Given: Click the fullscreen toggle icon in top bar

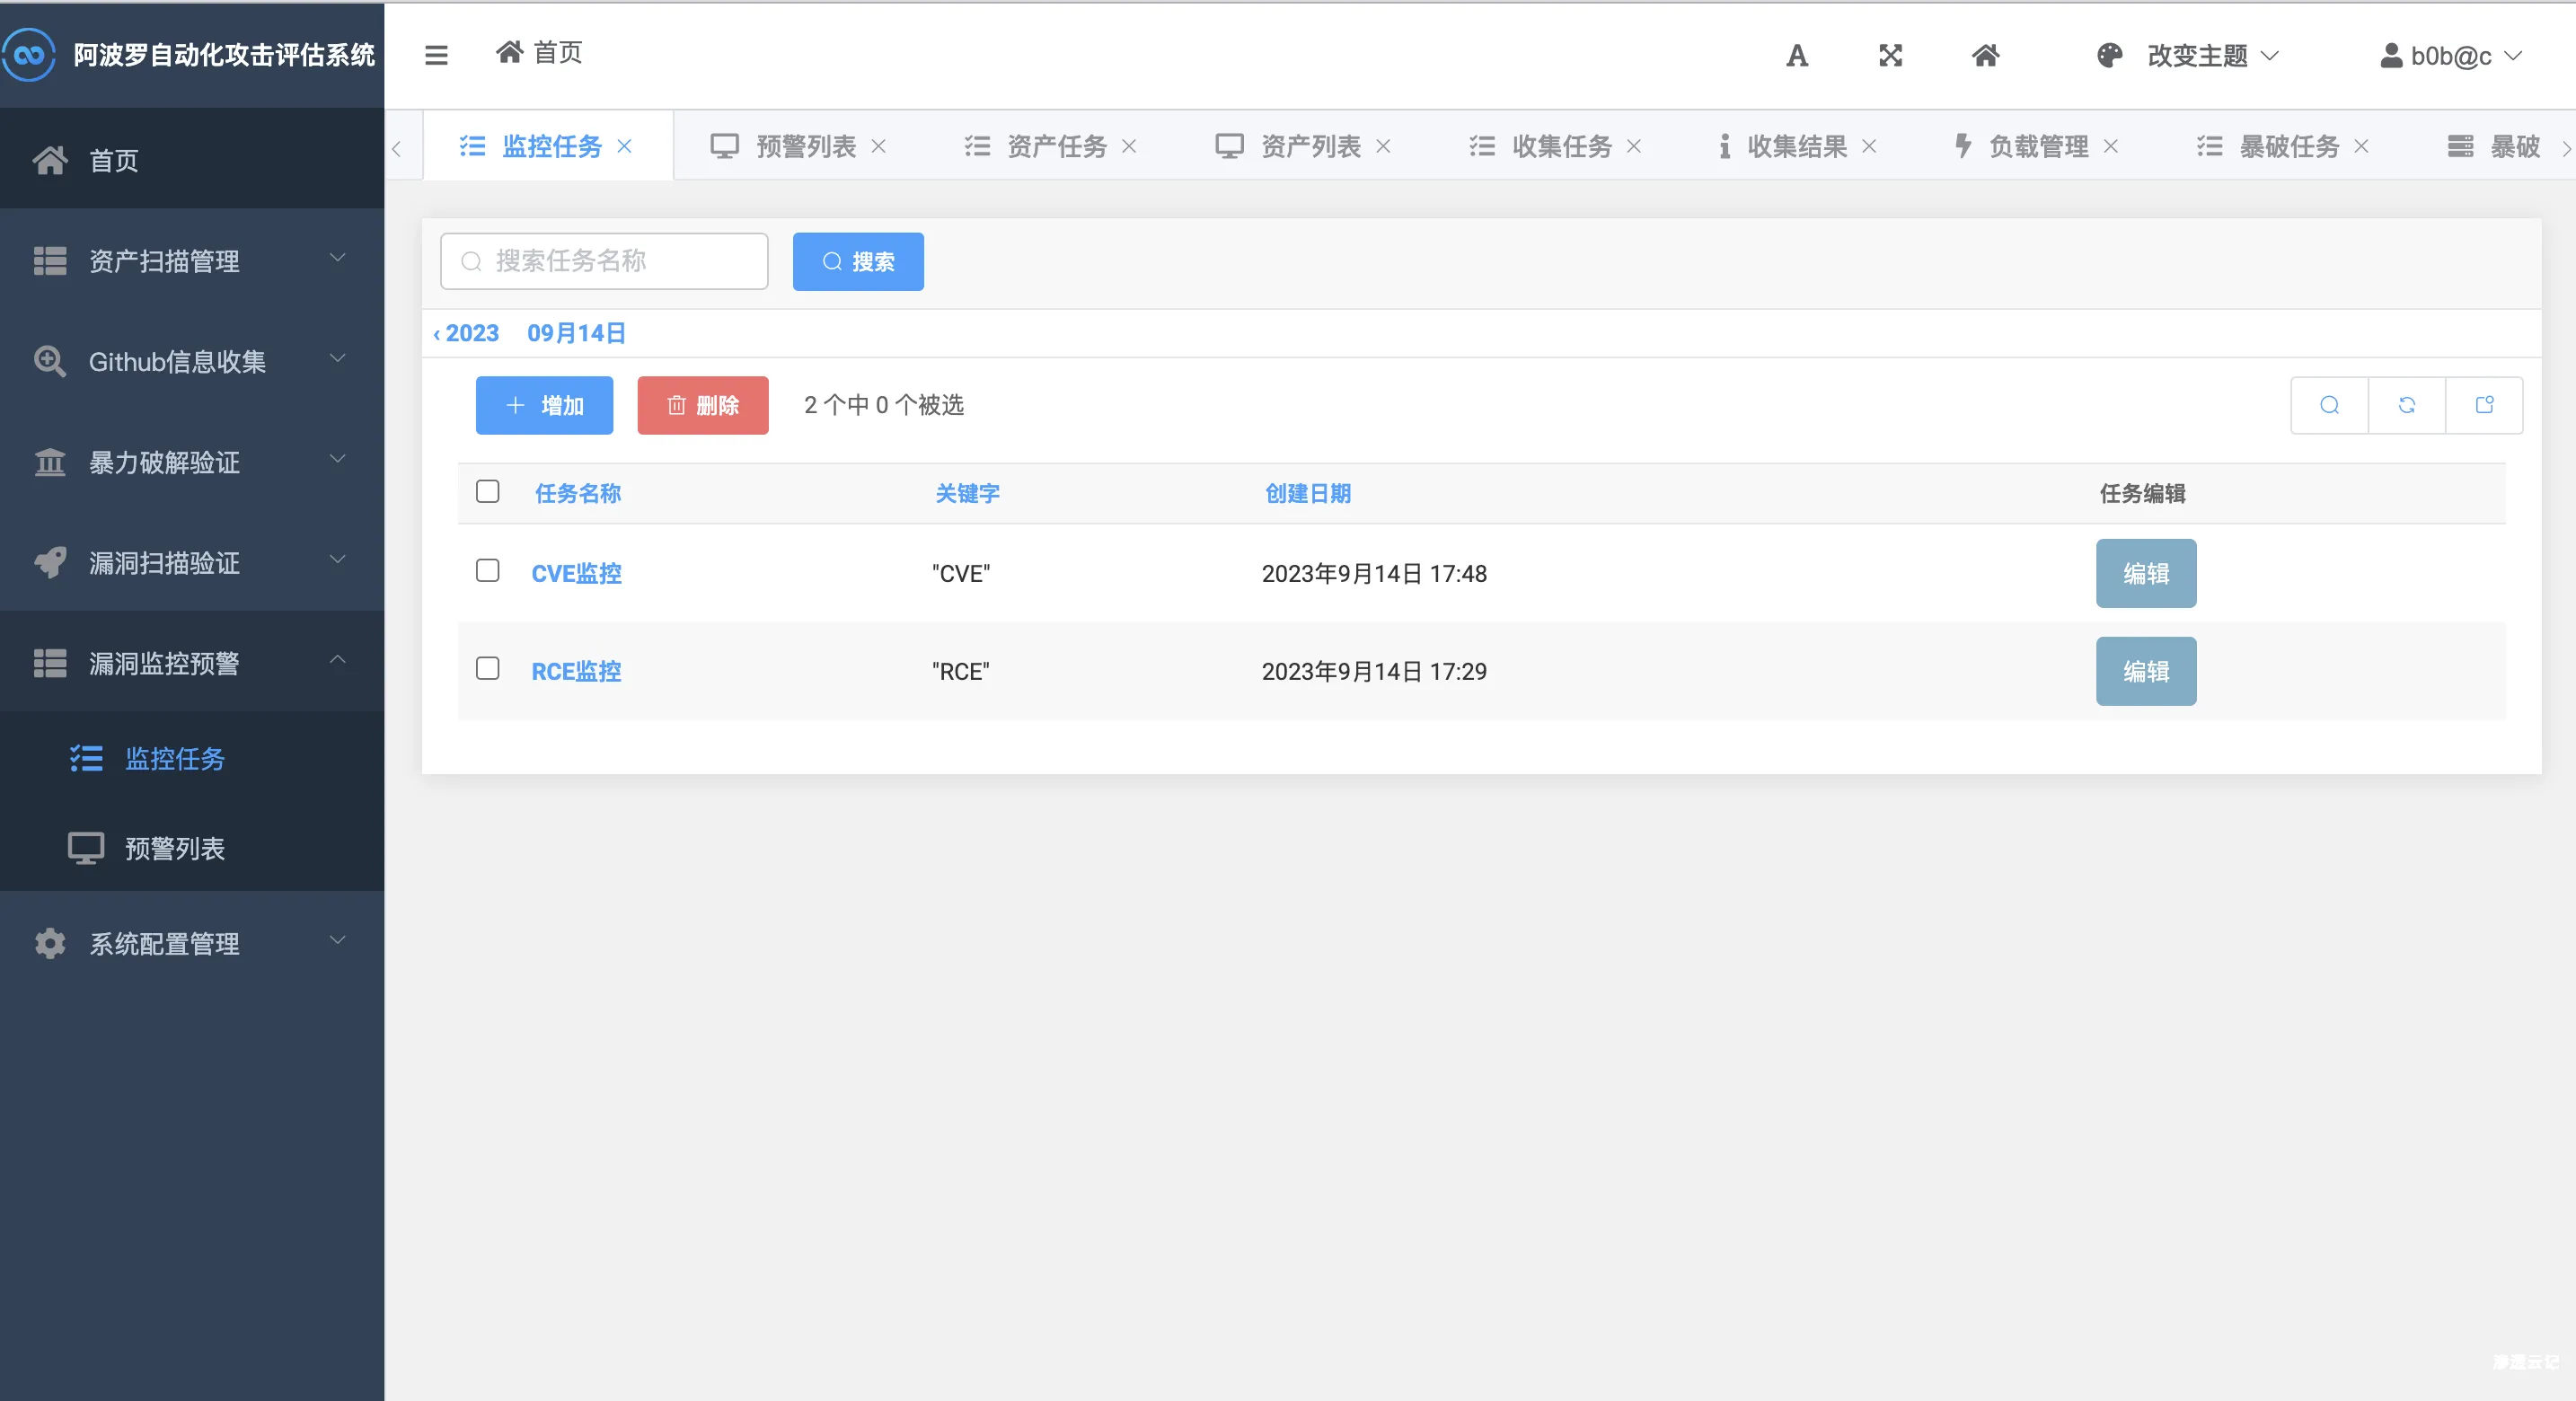Looking at the screenshot, I should click(1889, 56).
